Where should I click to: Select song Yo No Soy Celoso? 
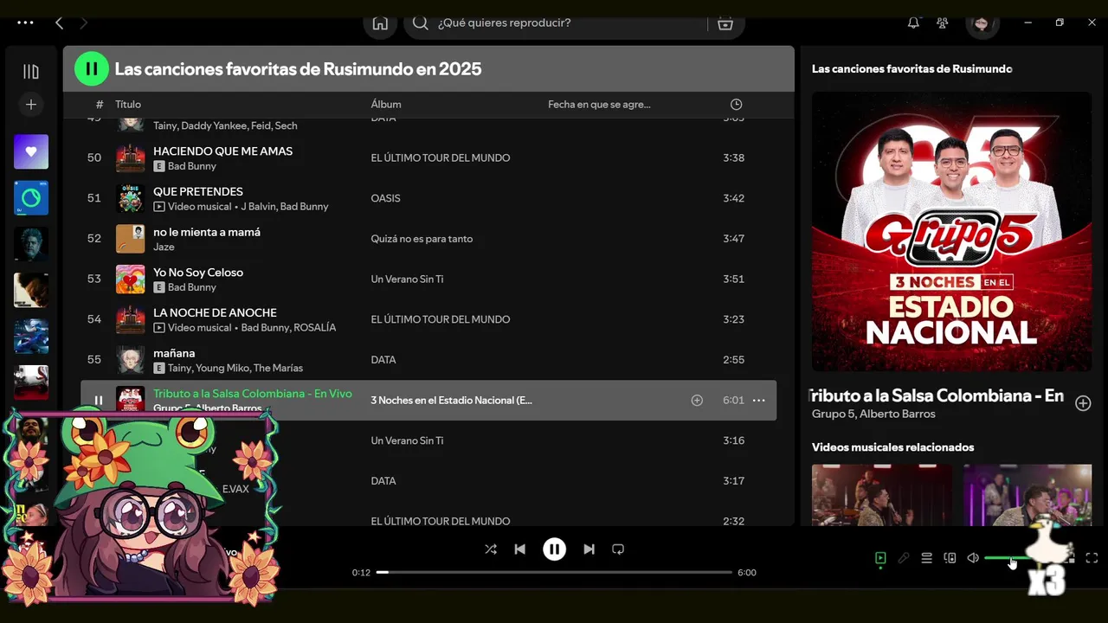[x=198, y=272]
